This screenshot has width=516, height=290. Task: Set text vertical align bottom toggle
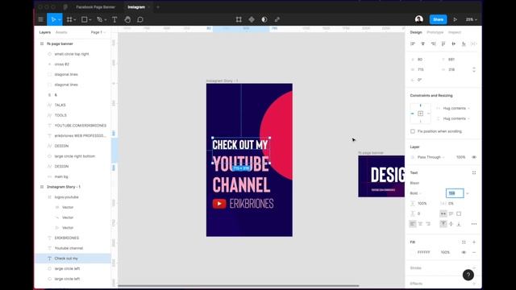click(459, 224)
